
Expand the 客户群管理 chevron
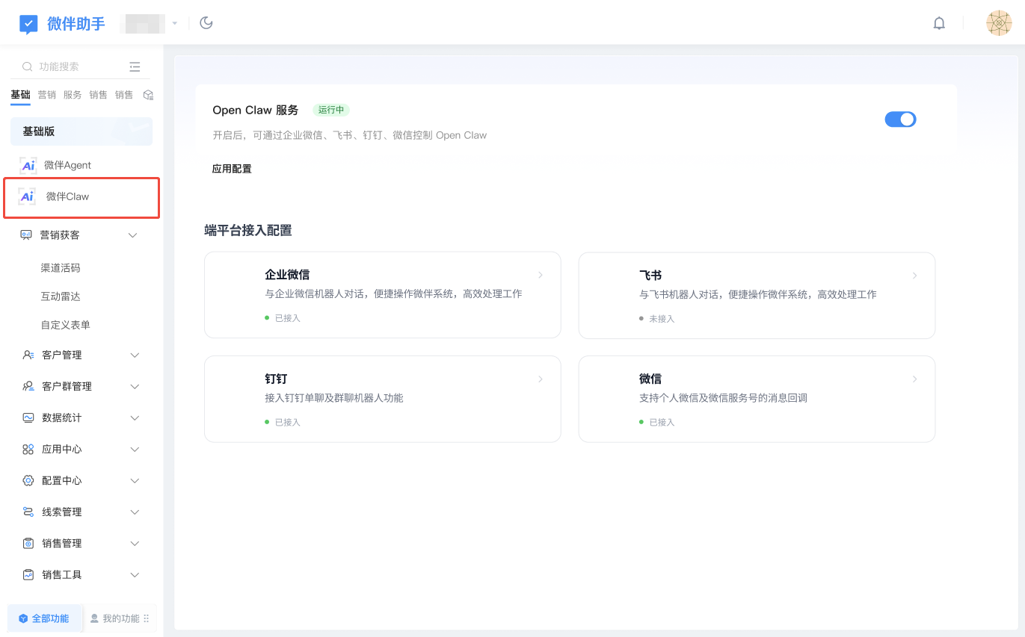[135, 387]
